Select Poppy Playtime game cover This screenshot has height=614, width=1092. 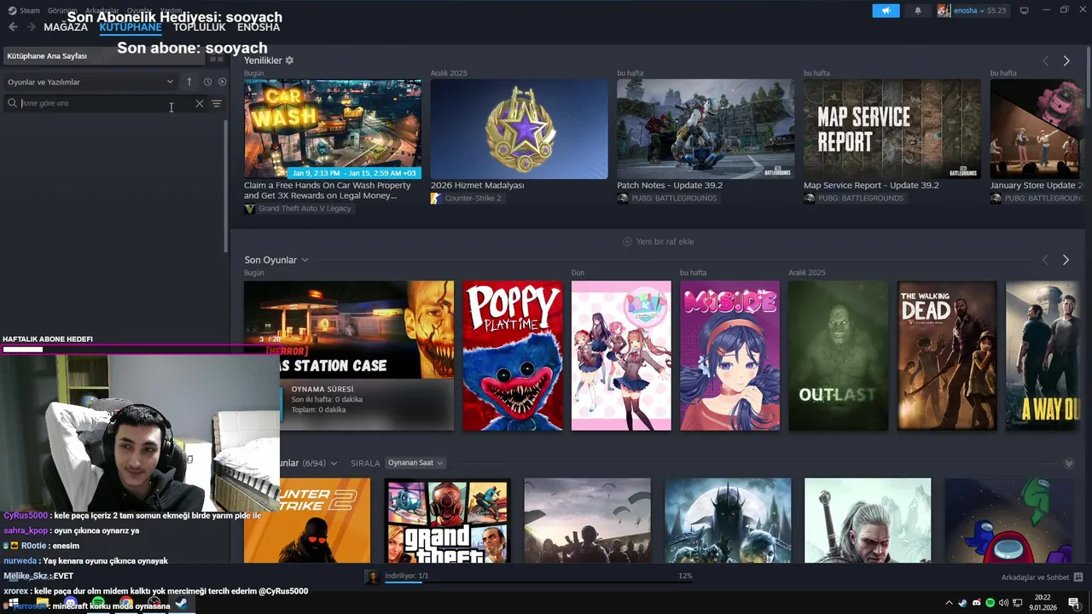[x=513, y=356]
